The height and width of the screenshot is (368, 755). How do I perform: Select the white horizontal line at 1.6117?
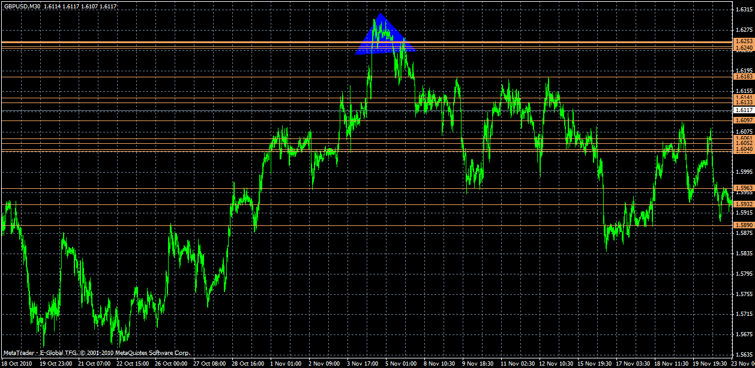click(240, 110)
